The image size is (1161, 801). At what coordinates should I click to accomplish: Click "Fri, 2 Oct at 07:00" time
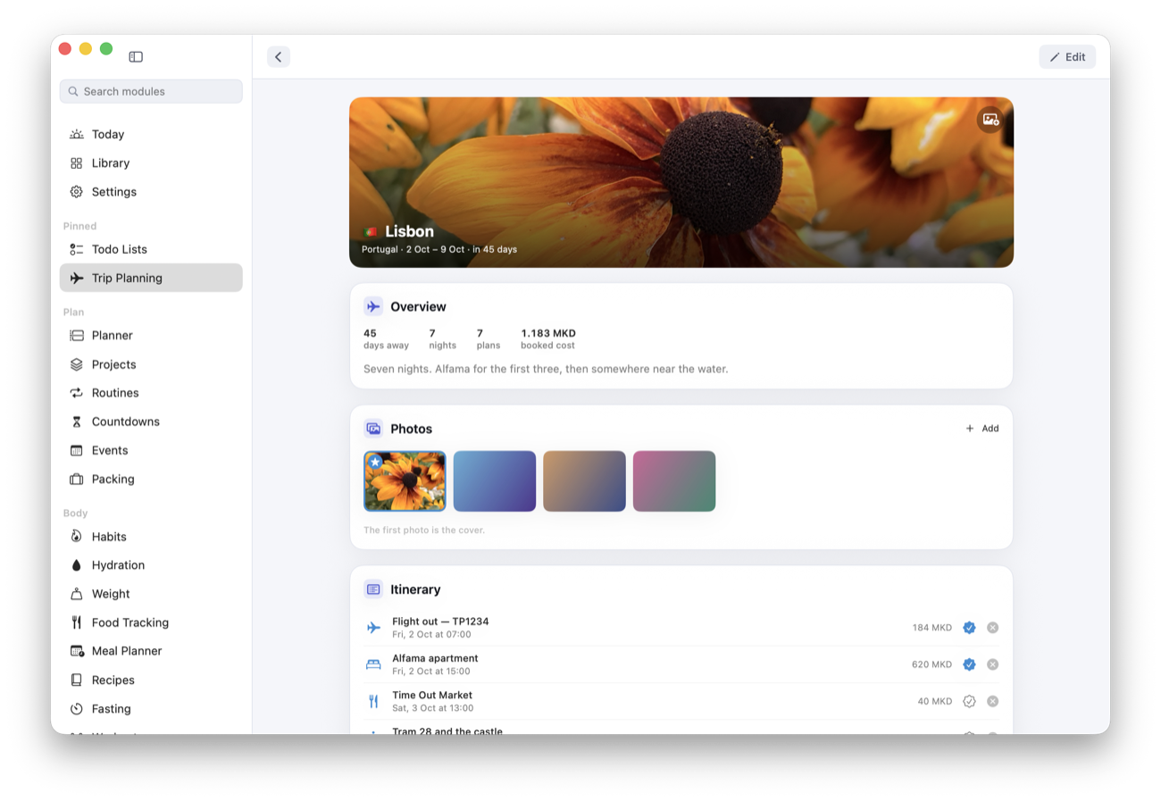click(x=431, y=635)
